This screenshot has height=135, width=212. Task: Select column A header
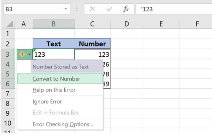pyautogui.click(x=24, y=24)
